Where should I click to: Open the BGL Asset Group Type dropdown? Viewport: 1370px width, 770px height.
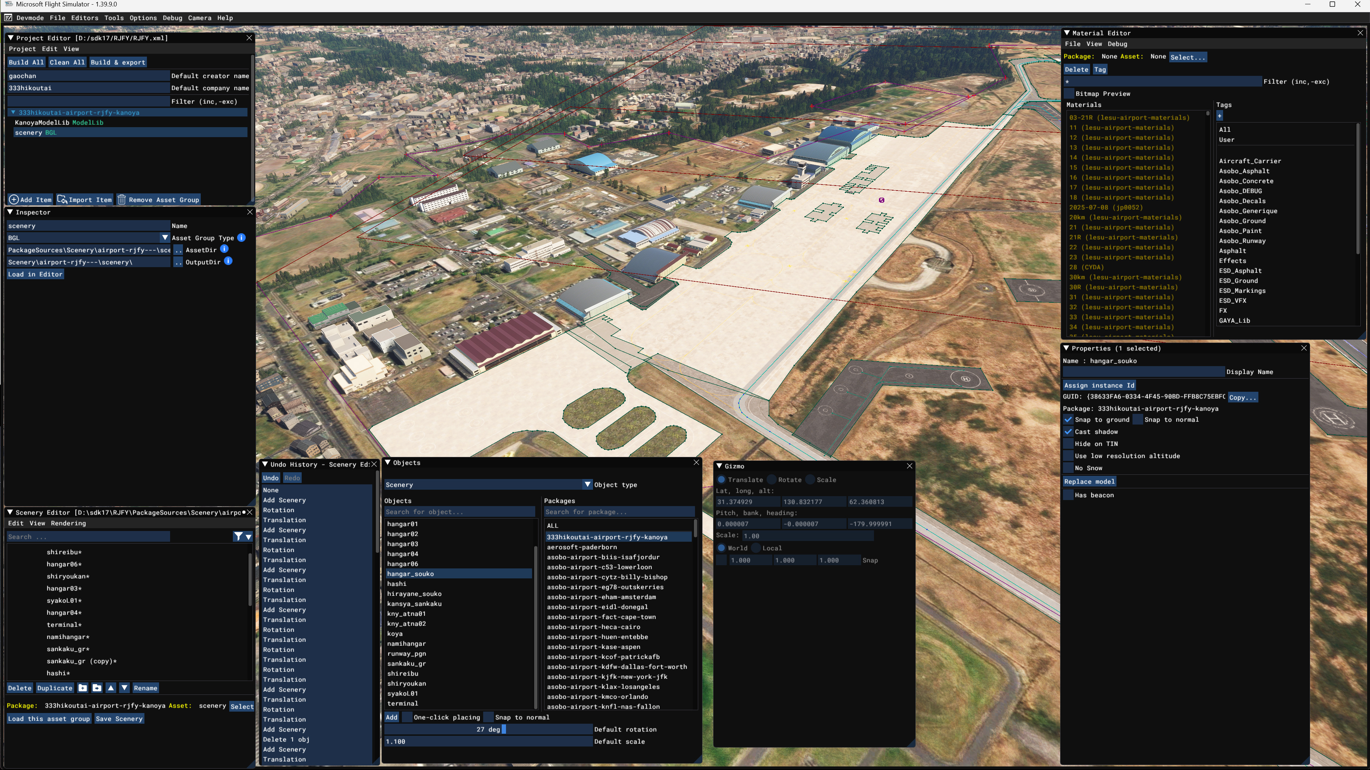(164, 237)
